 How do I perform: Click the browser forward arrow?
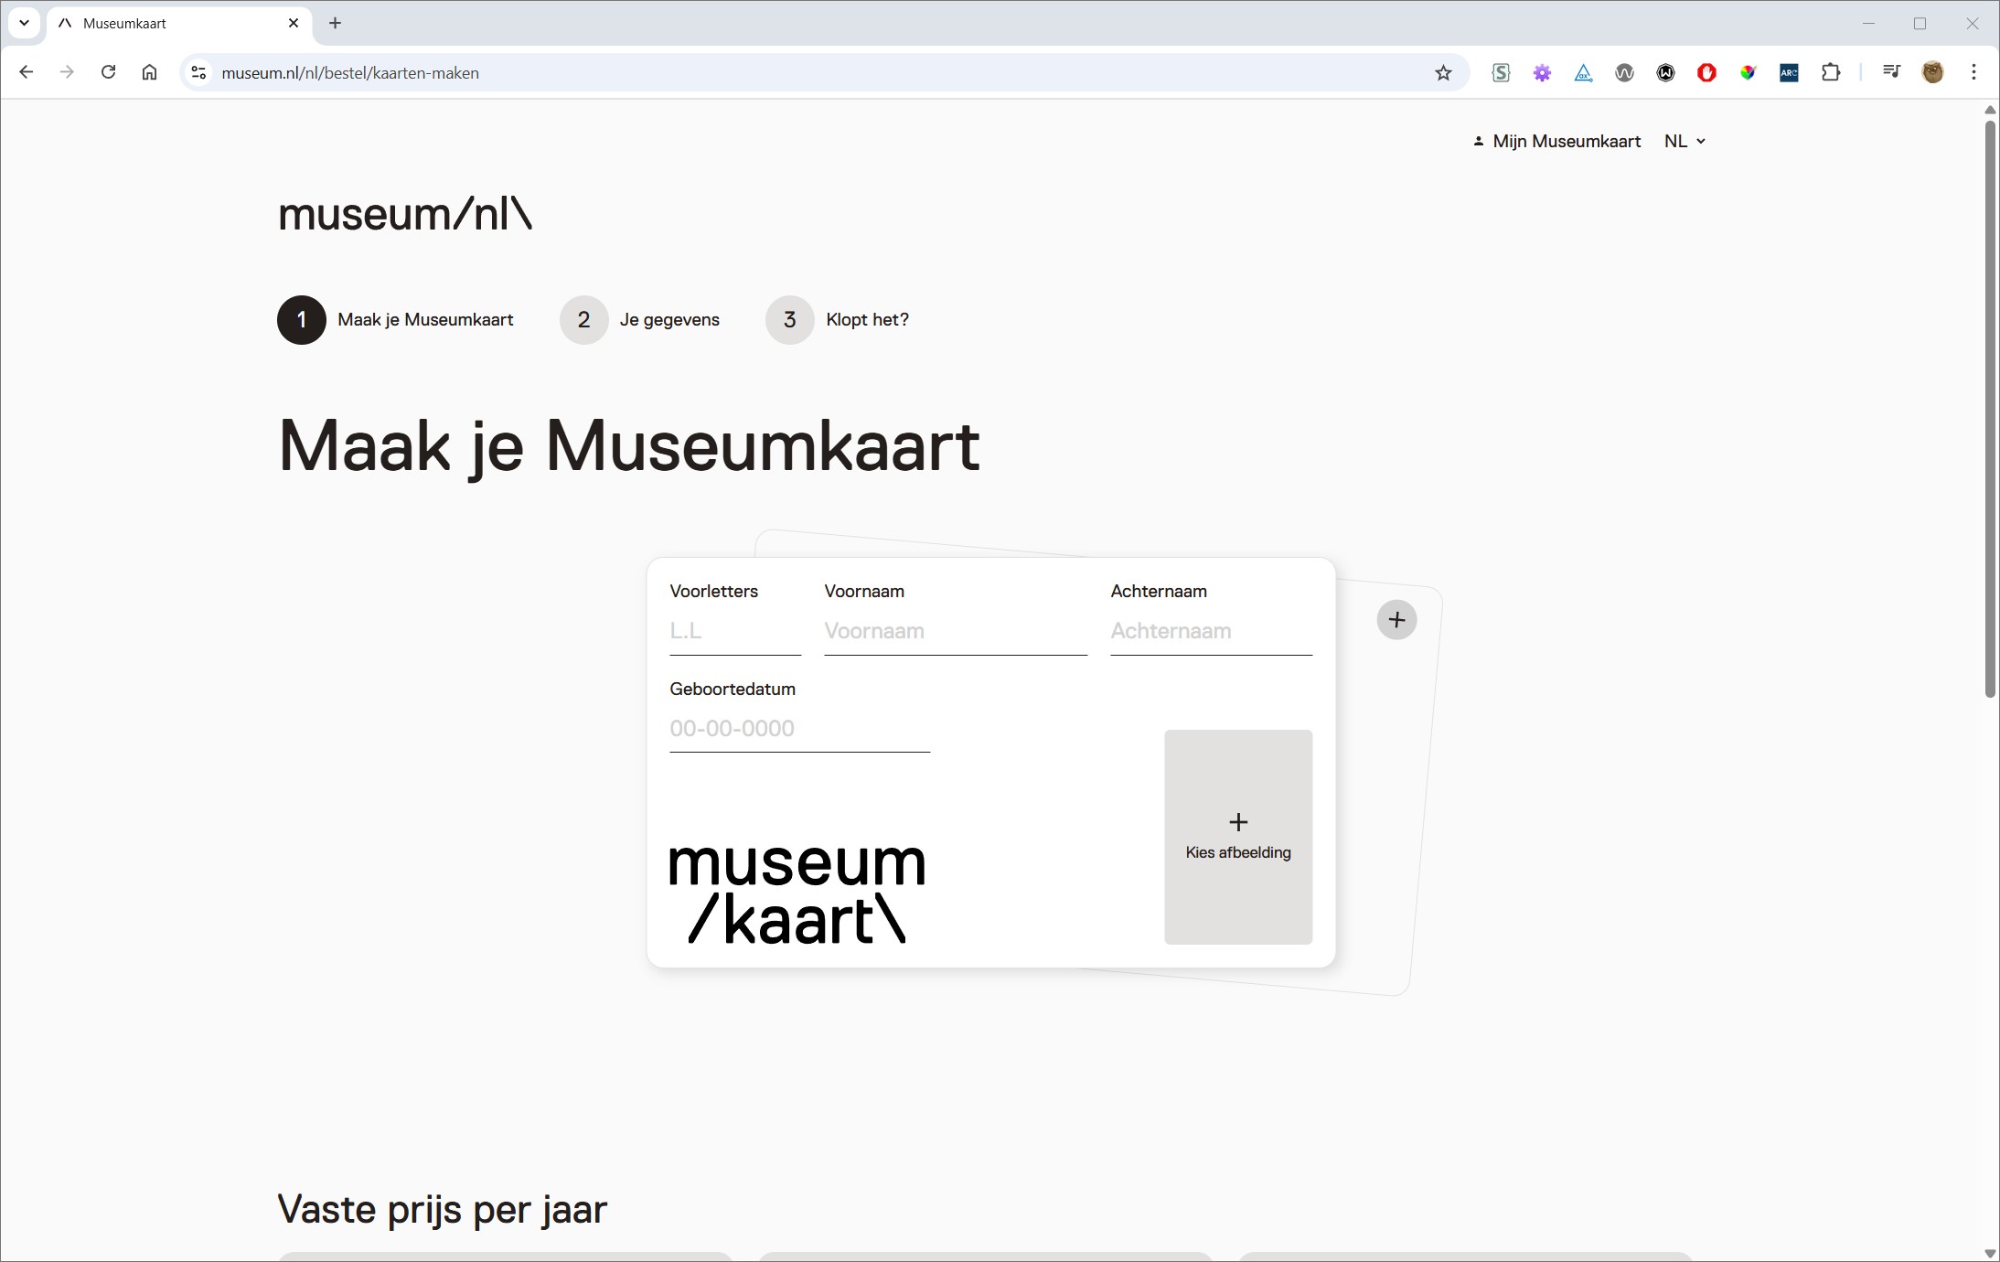tap(67, 72)
